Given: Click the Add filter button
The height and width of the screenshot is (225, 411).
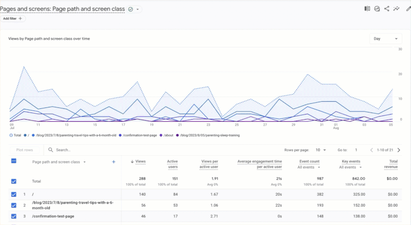Looking at the screenshot, I should click(13, 18).
